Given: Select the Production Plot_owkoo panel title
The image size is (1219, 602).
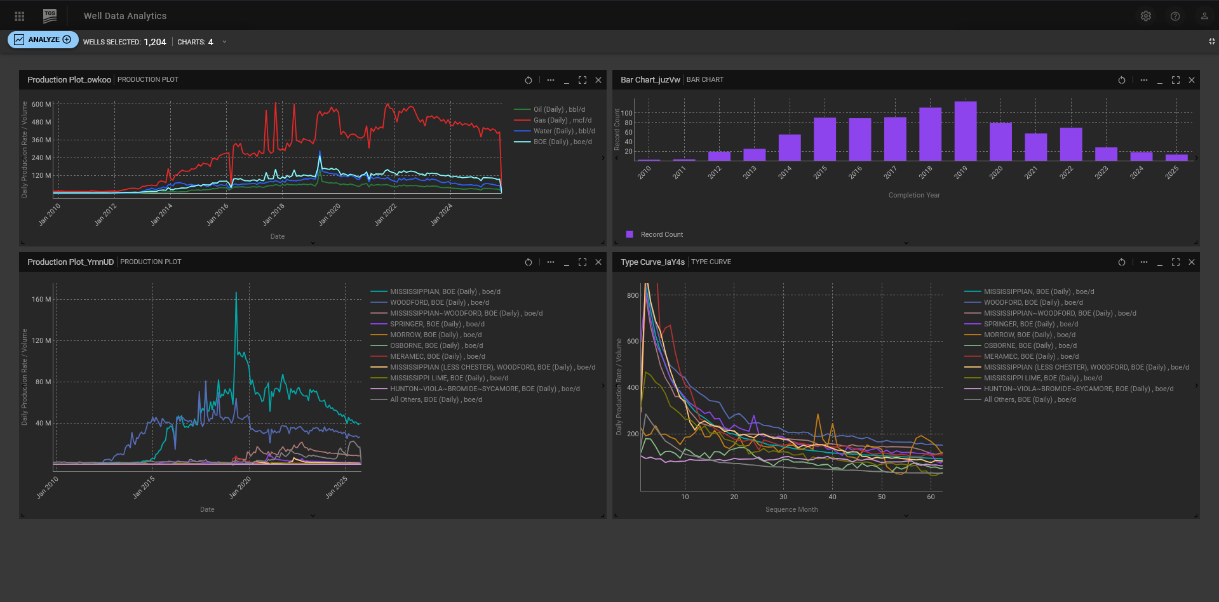Looking at the screenshot, I should tap(69, 80).
